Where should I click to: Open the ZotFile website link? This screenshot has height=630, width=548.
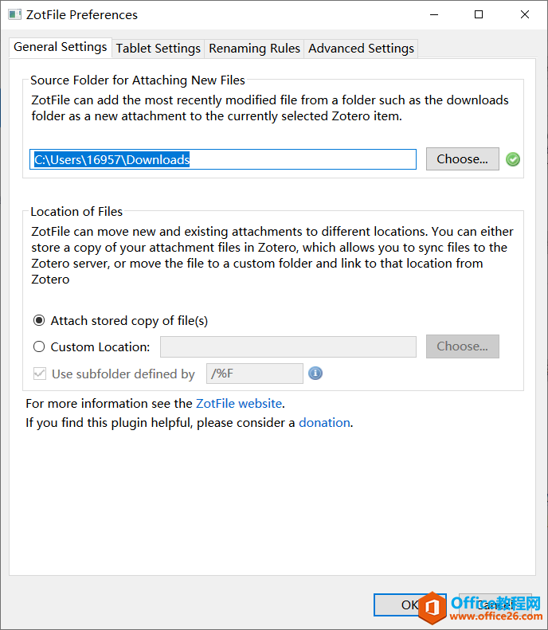(x=239, y=403)
